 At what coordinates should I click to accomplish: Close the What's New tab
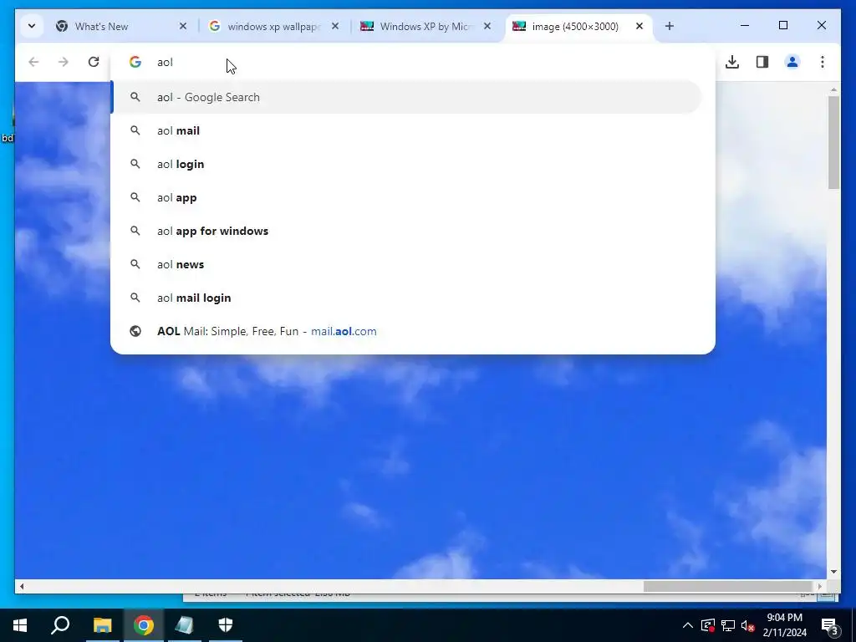(183, 26)
